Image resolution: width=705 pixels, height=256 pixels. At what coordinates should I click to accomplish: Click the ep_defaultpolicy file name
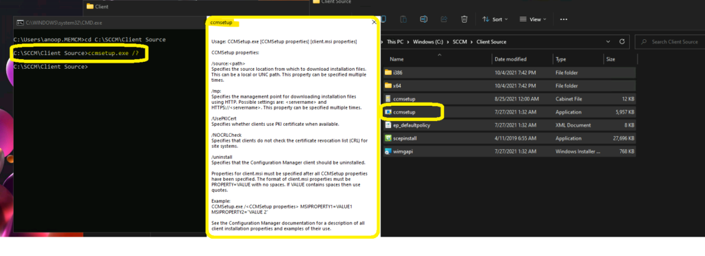(x=412, y=125)
